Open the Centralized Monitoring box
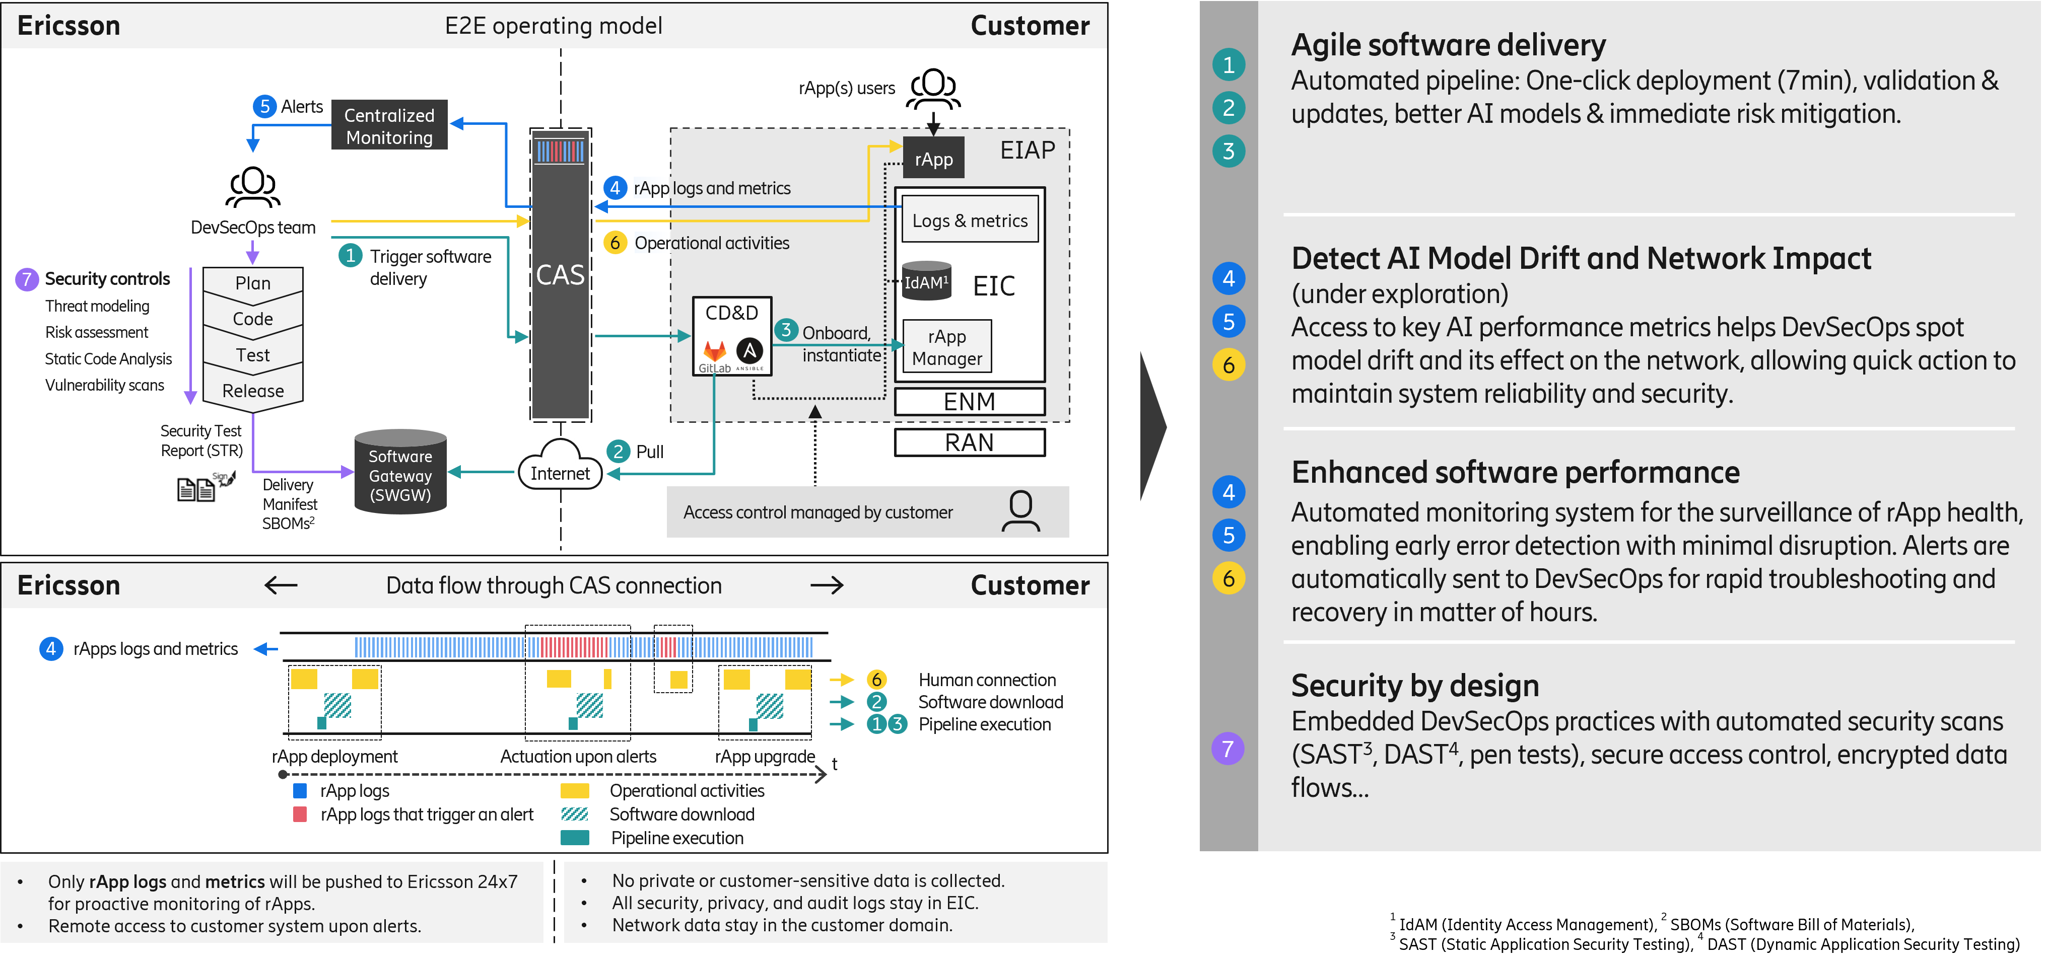The height and width of the screenshot is (965, 2046). coord(388,125)
